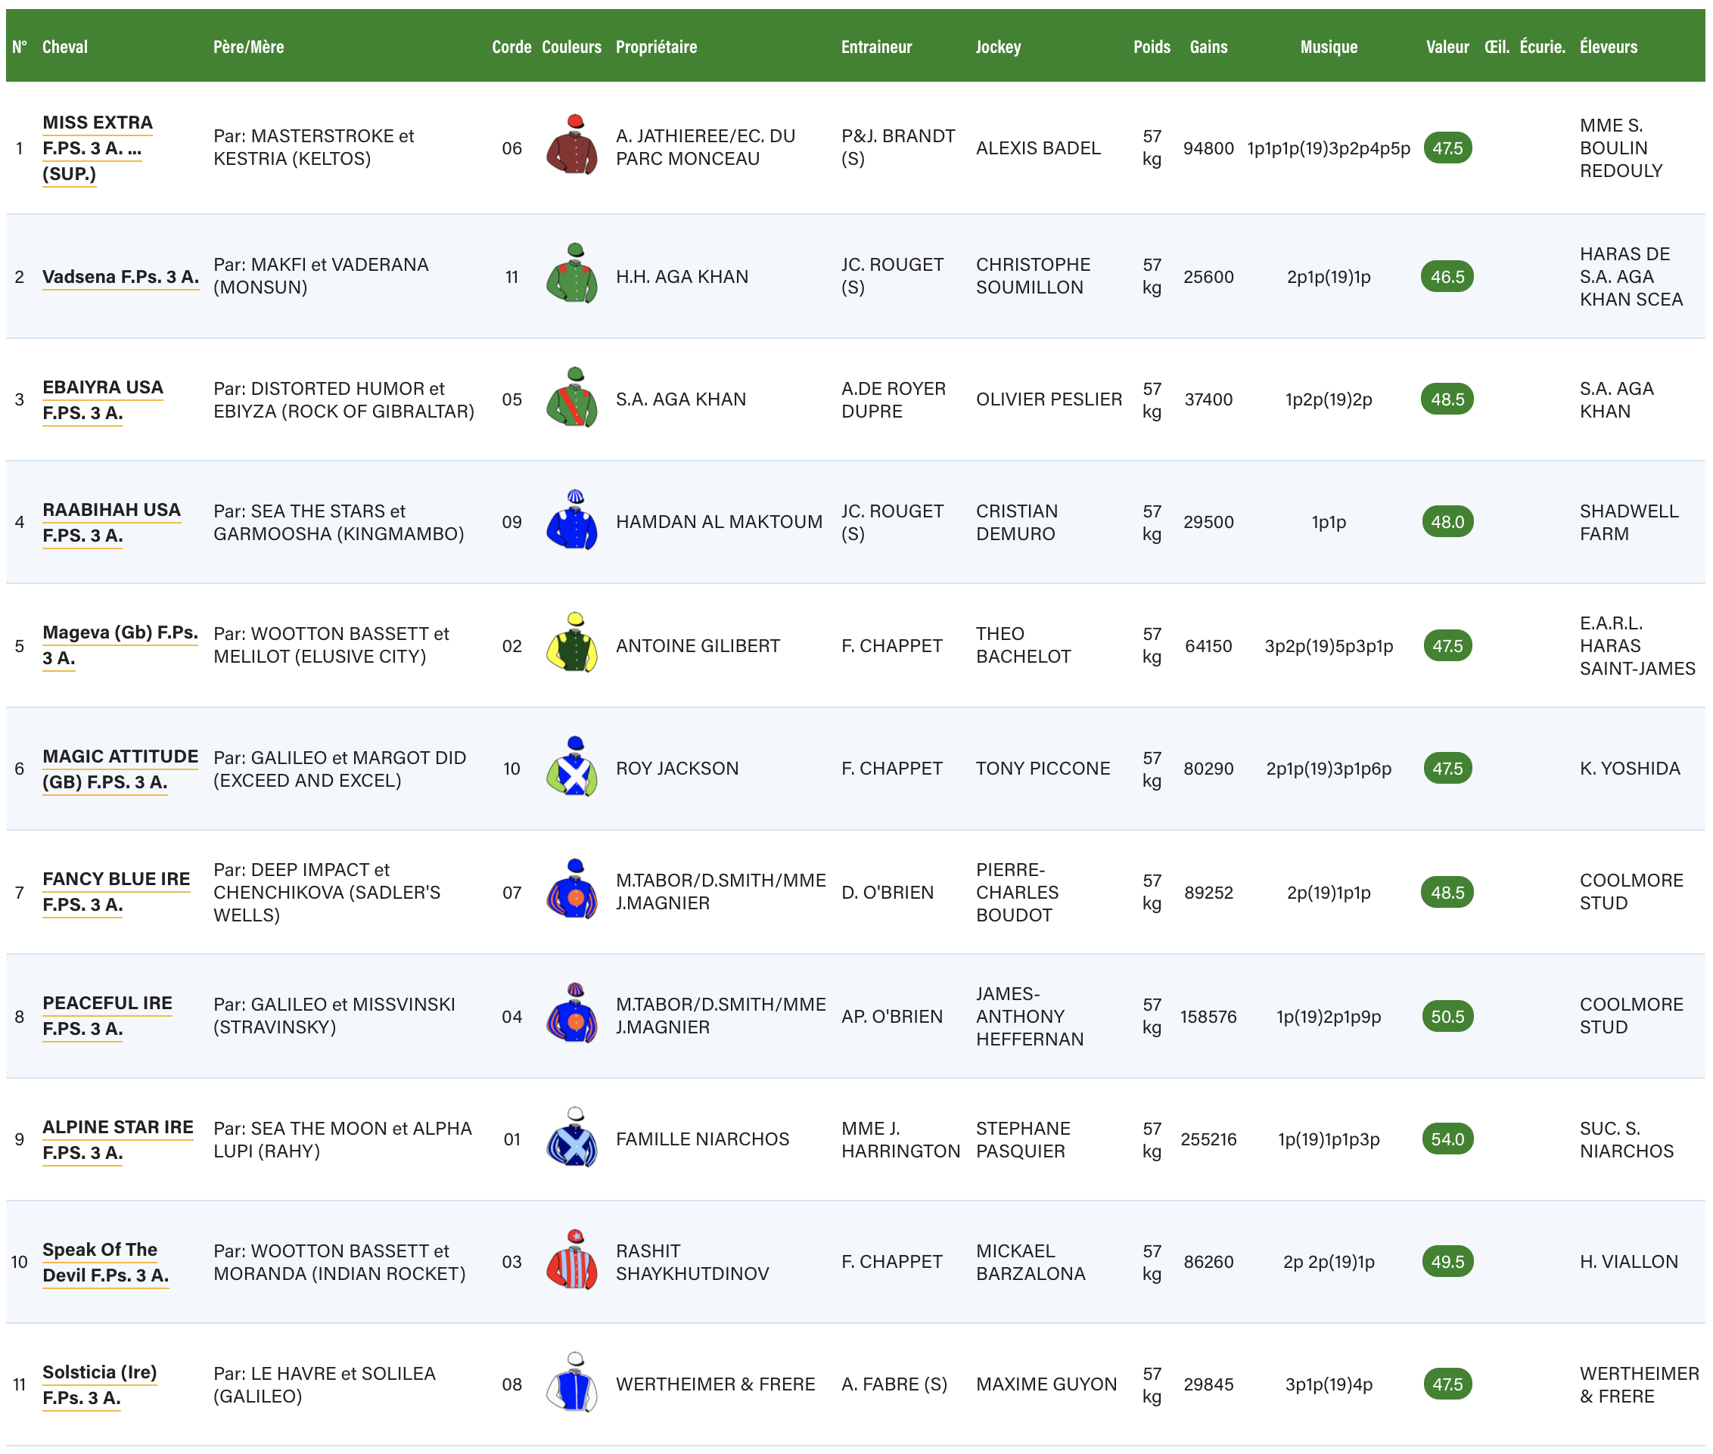The width and height of the screenshot is (1713, 1454).
Task: Open the ALPINE STAR IRE horse link
Action: pyautogui.click(x=117, y=1126)
